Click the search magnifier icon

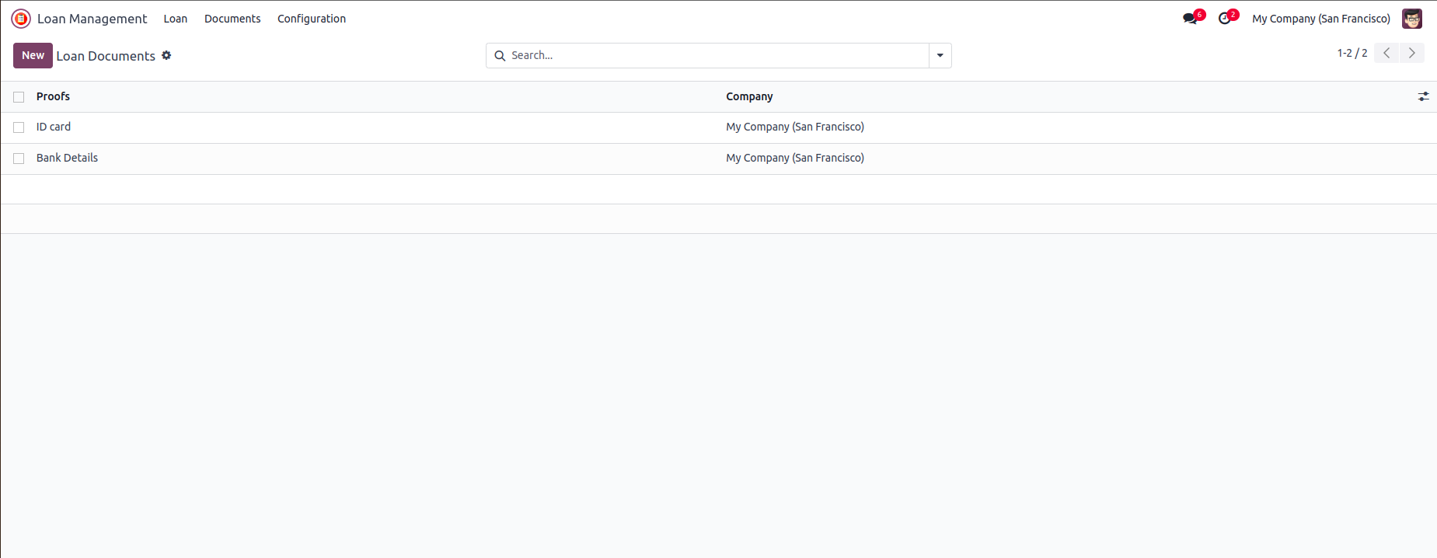pyautogui.click(x=500, y=56)
